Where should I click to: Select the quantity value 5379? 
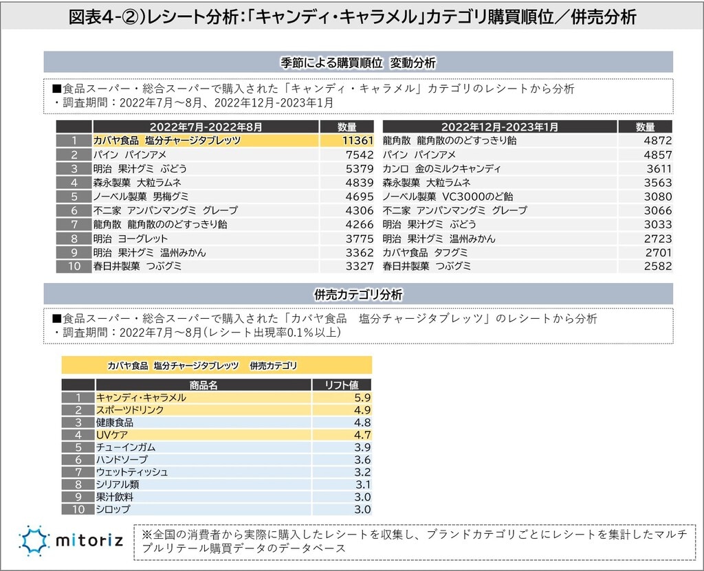[x=359, y=169]
